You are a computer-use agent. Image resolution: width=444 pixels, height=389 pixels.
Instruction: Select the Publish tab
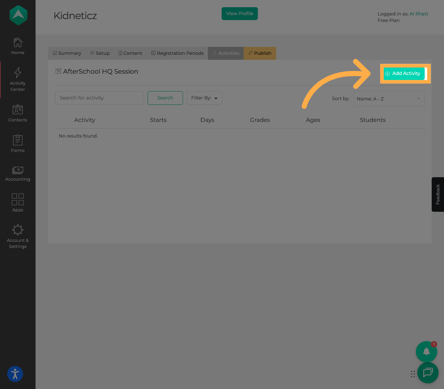pos(260,53)
